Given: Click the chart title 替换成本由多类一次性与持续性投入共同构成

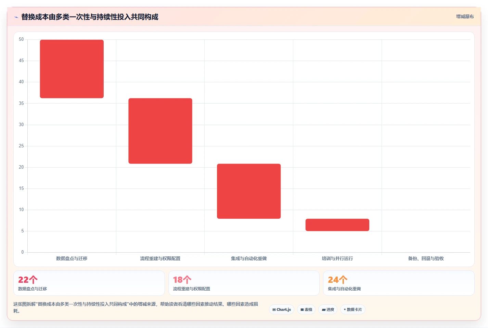Looking at the screenshot, I should pyautogui.click(x=90, y=17).
